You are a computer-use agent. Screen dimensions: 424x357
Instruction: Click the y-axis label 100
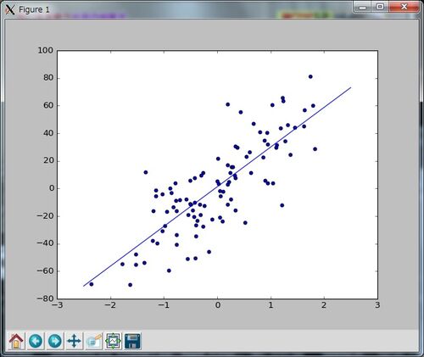(46, 51)
